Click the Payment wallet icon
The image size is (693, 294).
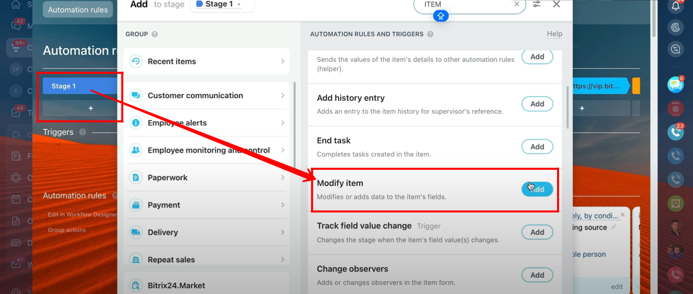click(x=136, y=205)
